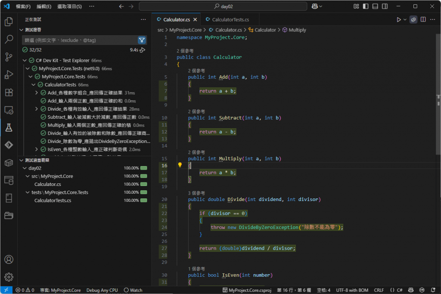Viewport: 441px width, 294px height.
Task: Toggle the bottom panel visibility
Action: (x=375, y=6)
